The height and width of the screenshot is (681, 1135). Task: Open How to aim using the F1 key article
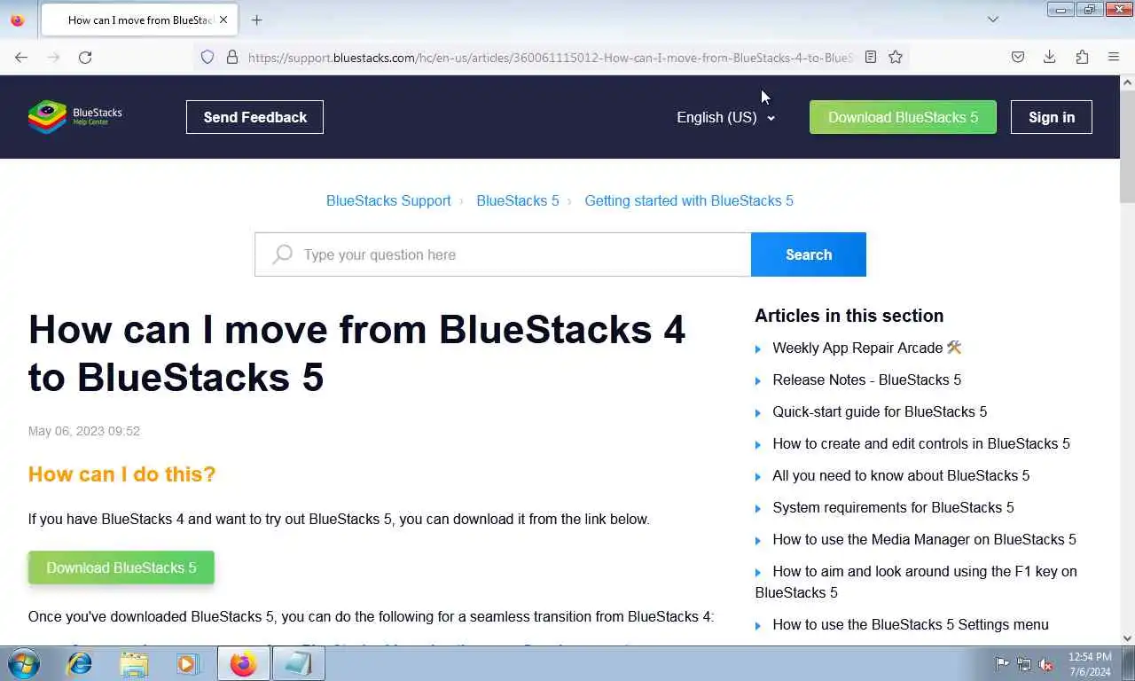coord(917,582)
